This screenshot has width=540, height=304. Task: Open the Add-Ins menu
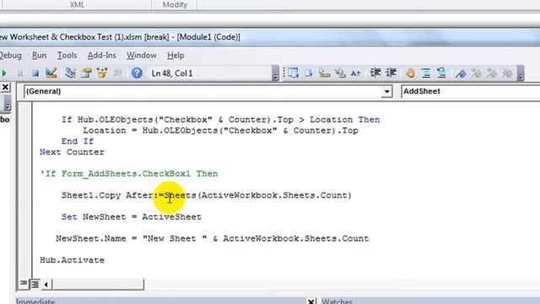[101, 56]
